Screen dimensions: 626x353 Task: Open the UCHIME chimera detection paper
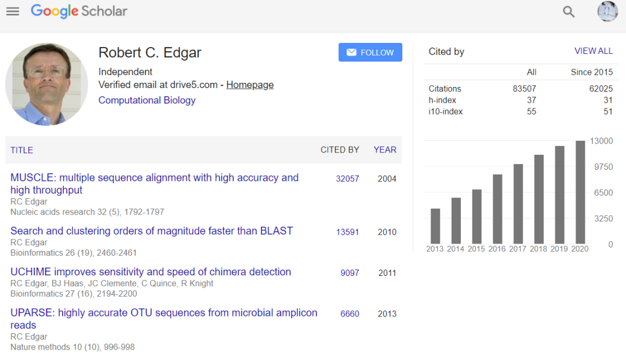tap(151, 272)
